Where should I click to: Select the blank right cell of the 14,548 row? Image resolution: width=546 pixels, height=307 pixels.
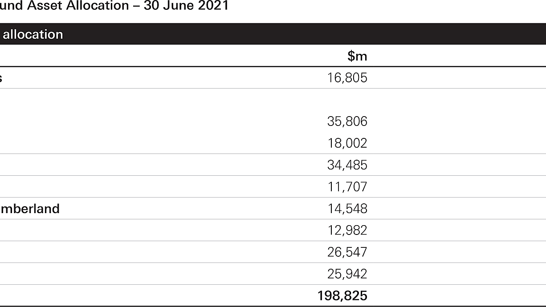click(x=457, y=209)
